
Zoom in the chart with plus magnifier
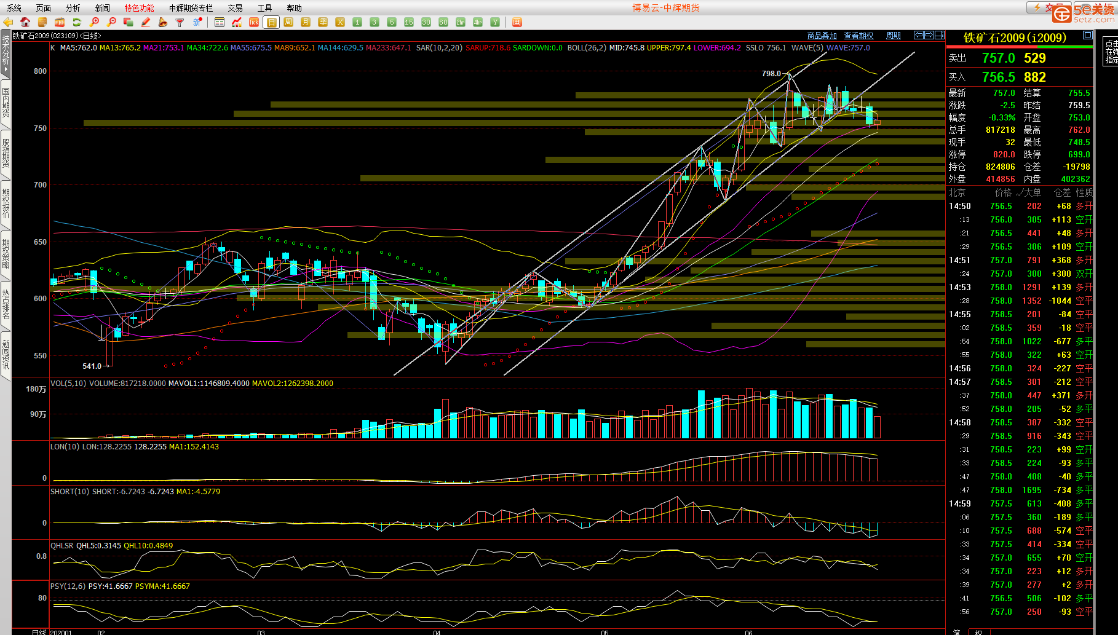click(x=94, y=22)
